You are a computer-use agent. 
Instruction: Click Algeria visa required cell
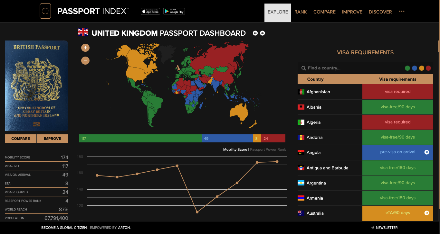pyautogui.click(x=398, y=122)
